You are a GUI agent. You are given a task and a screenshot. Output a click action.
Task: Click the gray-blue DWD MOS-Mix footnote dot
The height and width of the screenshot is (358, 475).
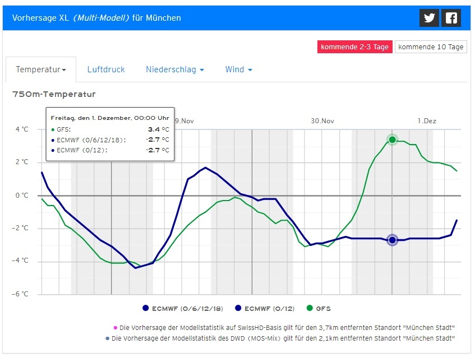pos(108,338)
